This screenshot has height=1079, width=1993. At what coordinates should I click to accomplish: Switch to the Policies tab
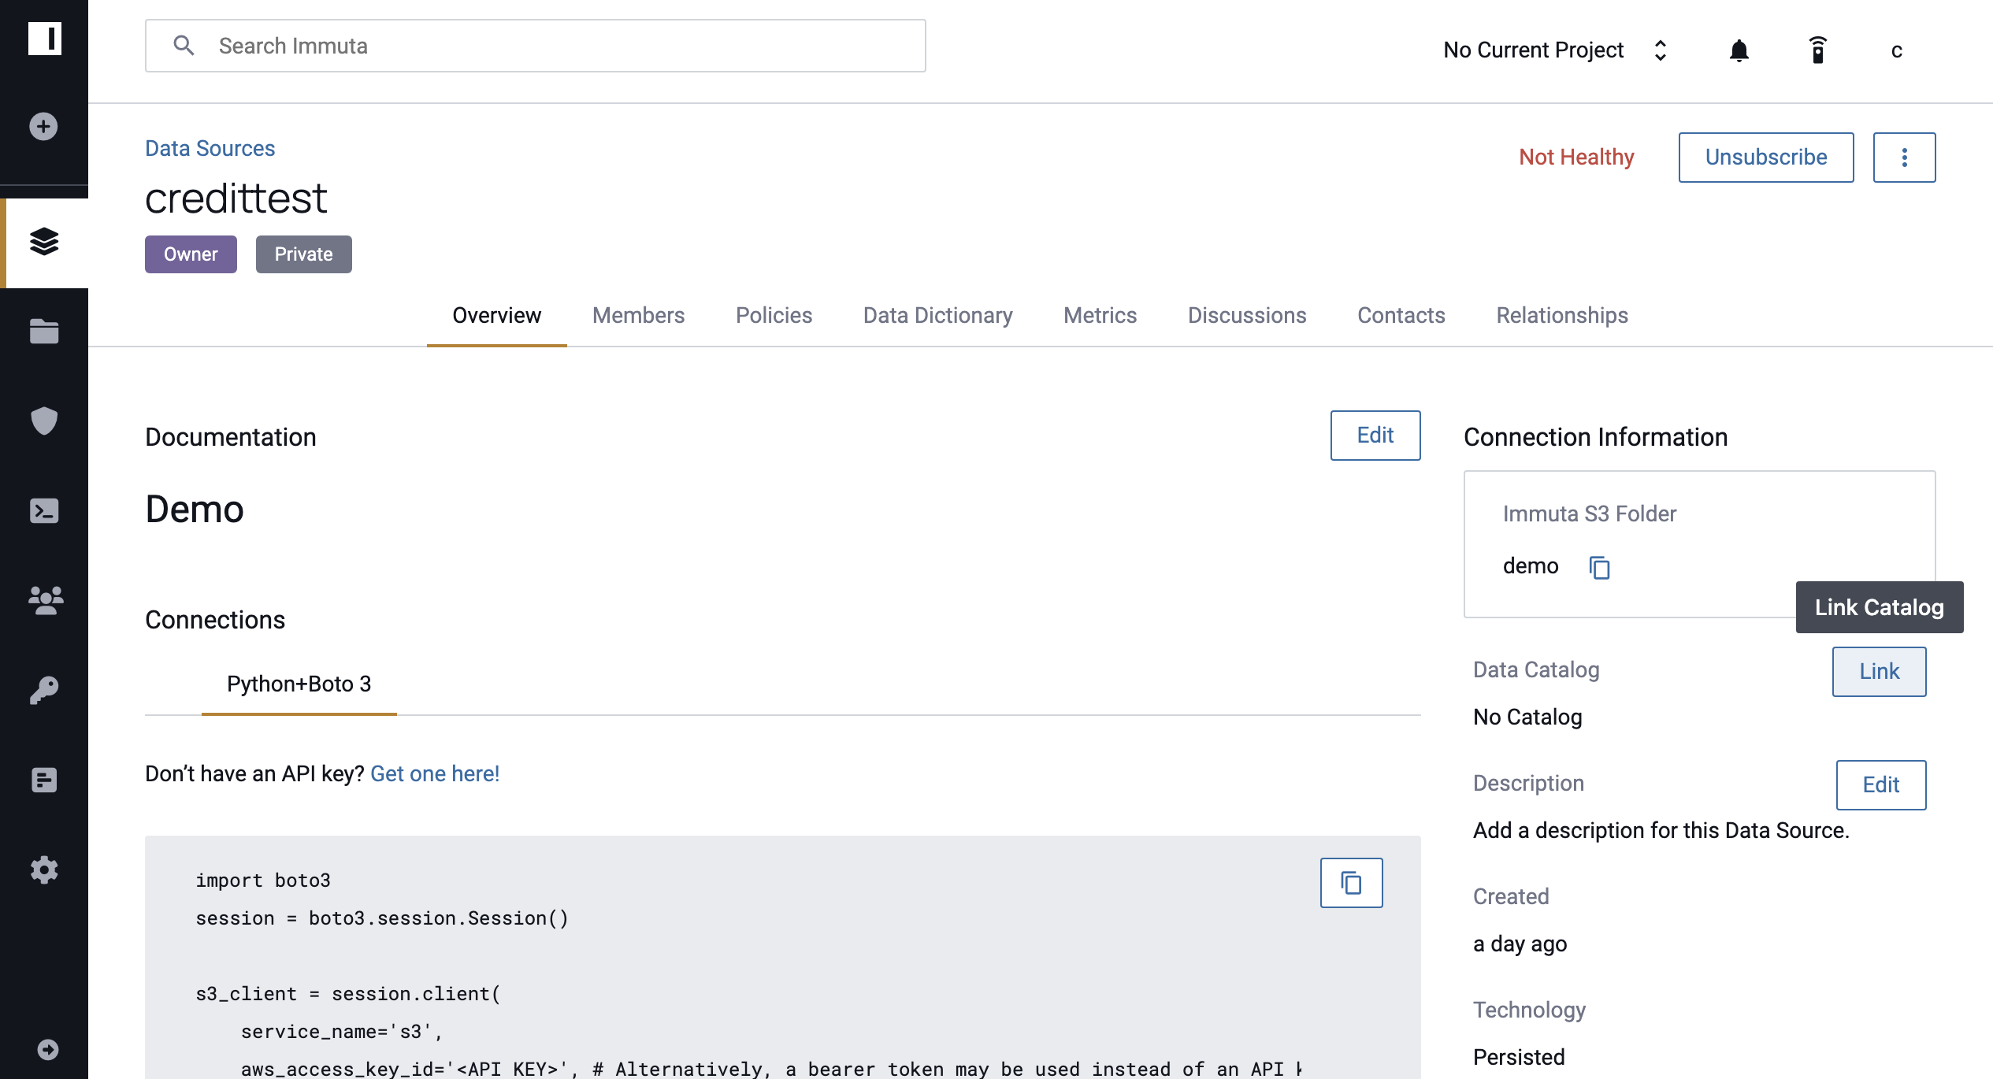[x=774, y=316]
